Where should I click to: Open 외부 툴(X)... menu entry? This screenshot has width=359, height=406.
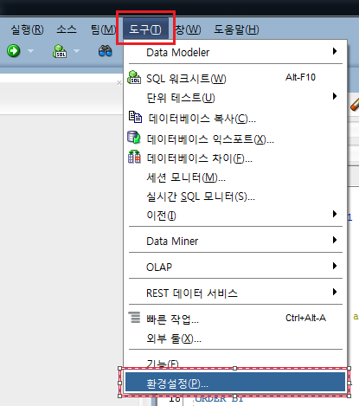pyautogui.click(x=235, y=338)
